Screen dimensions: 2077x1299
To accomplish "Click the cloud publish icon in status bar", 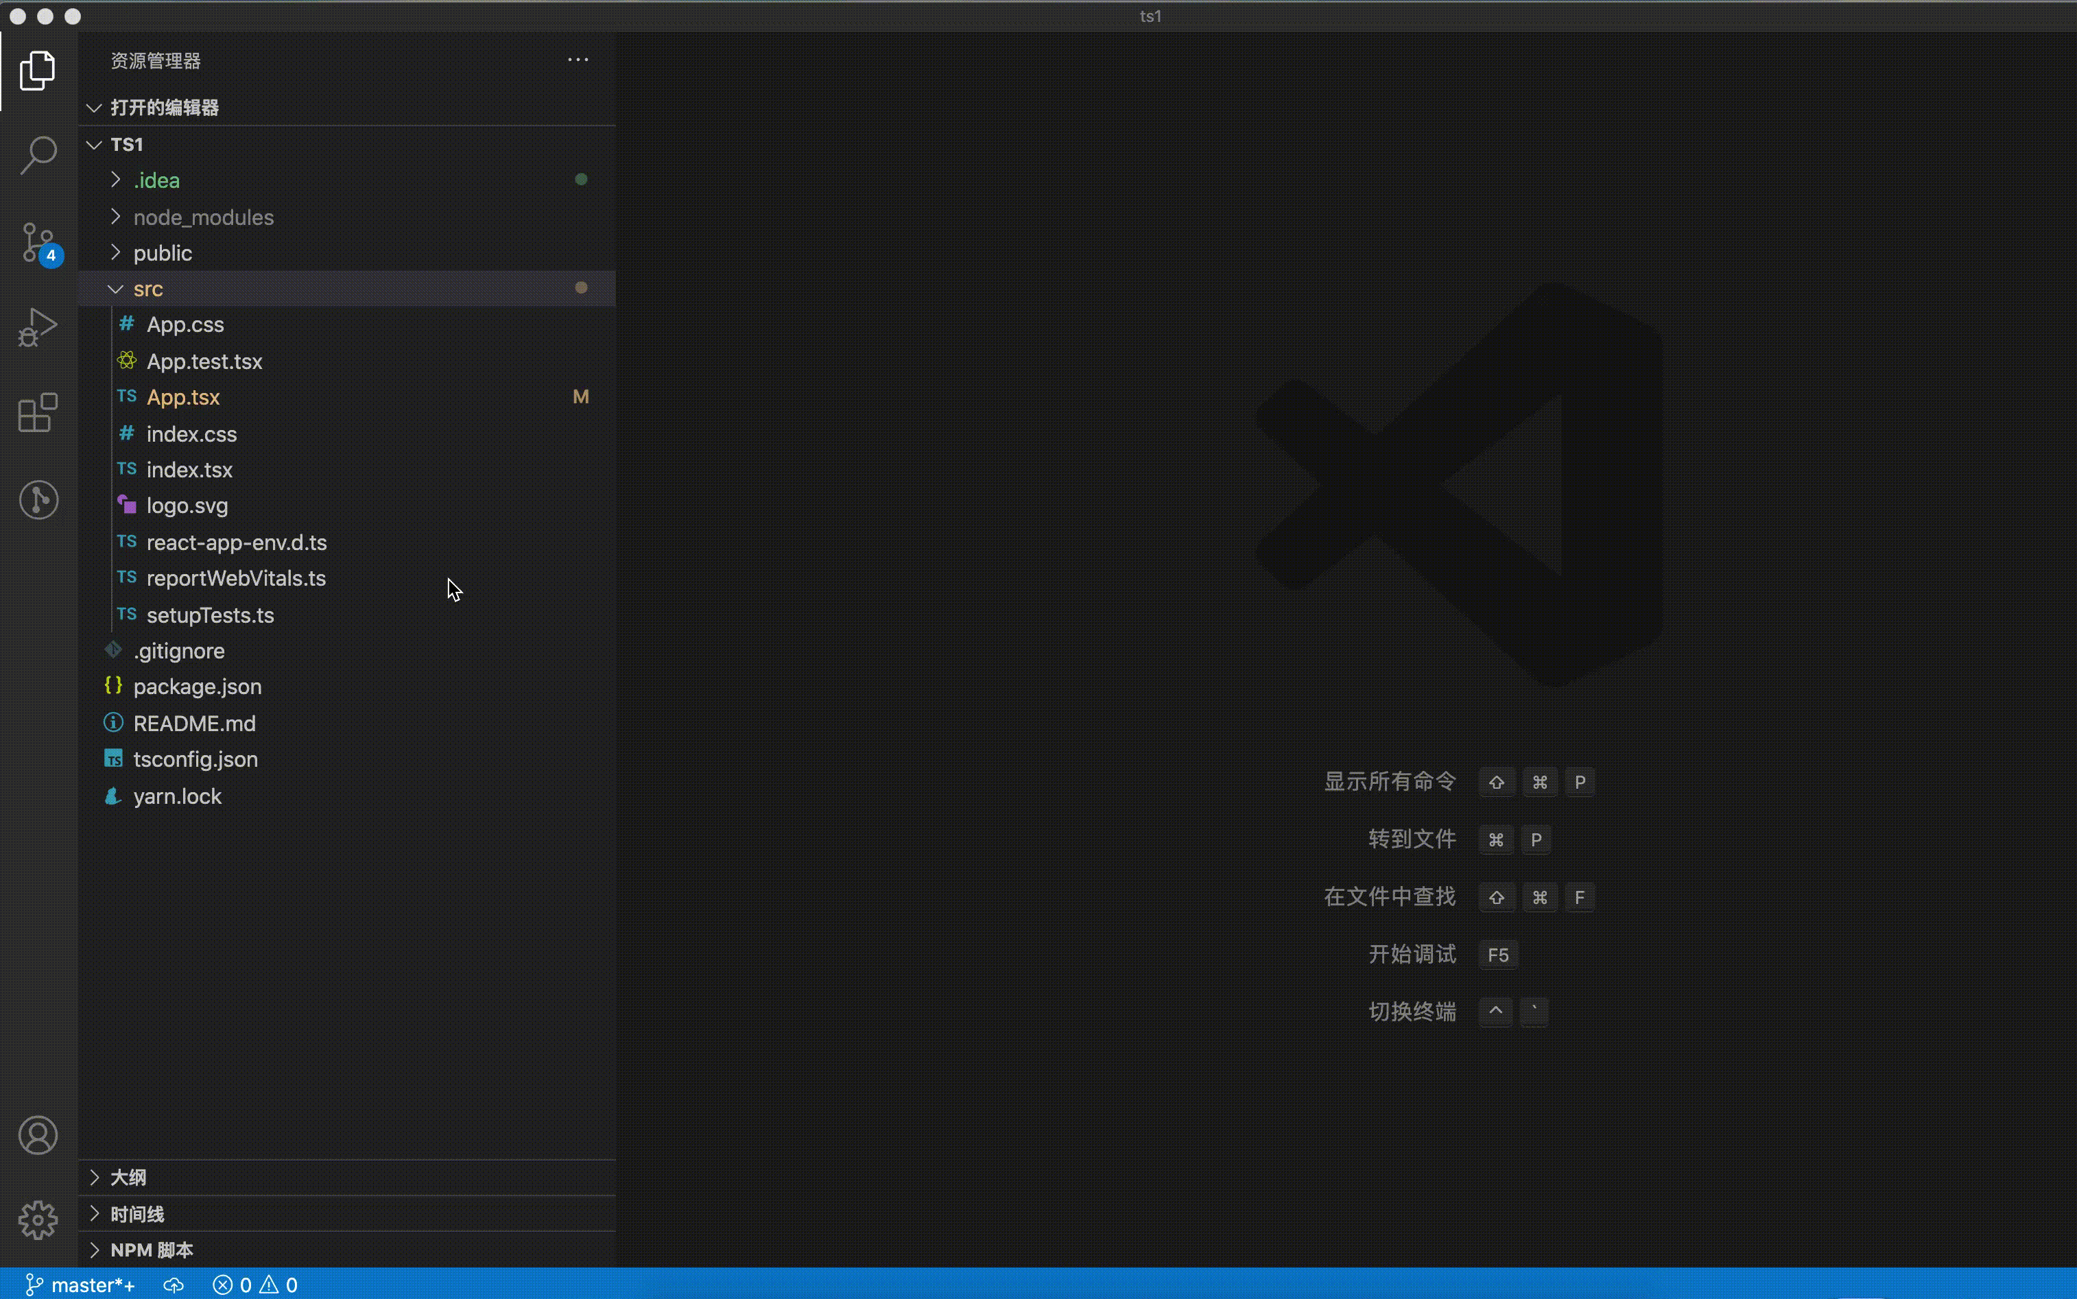I will [x=174, y=1285].
